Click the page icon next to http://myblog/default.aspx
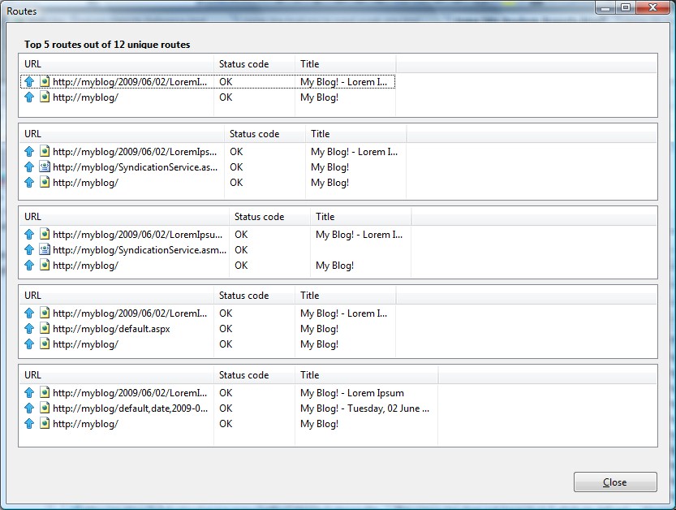Viewport: 676px width, 510px height. (45, 328)
